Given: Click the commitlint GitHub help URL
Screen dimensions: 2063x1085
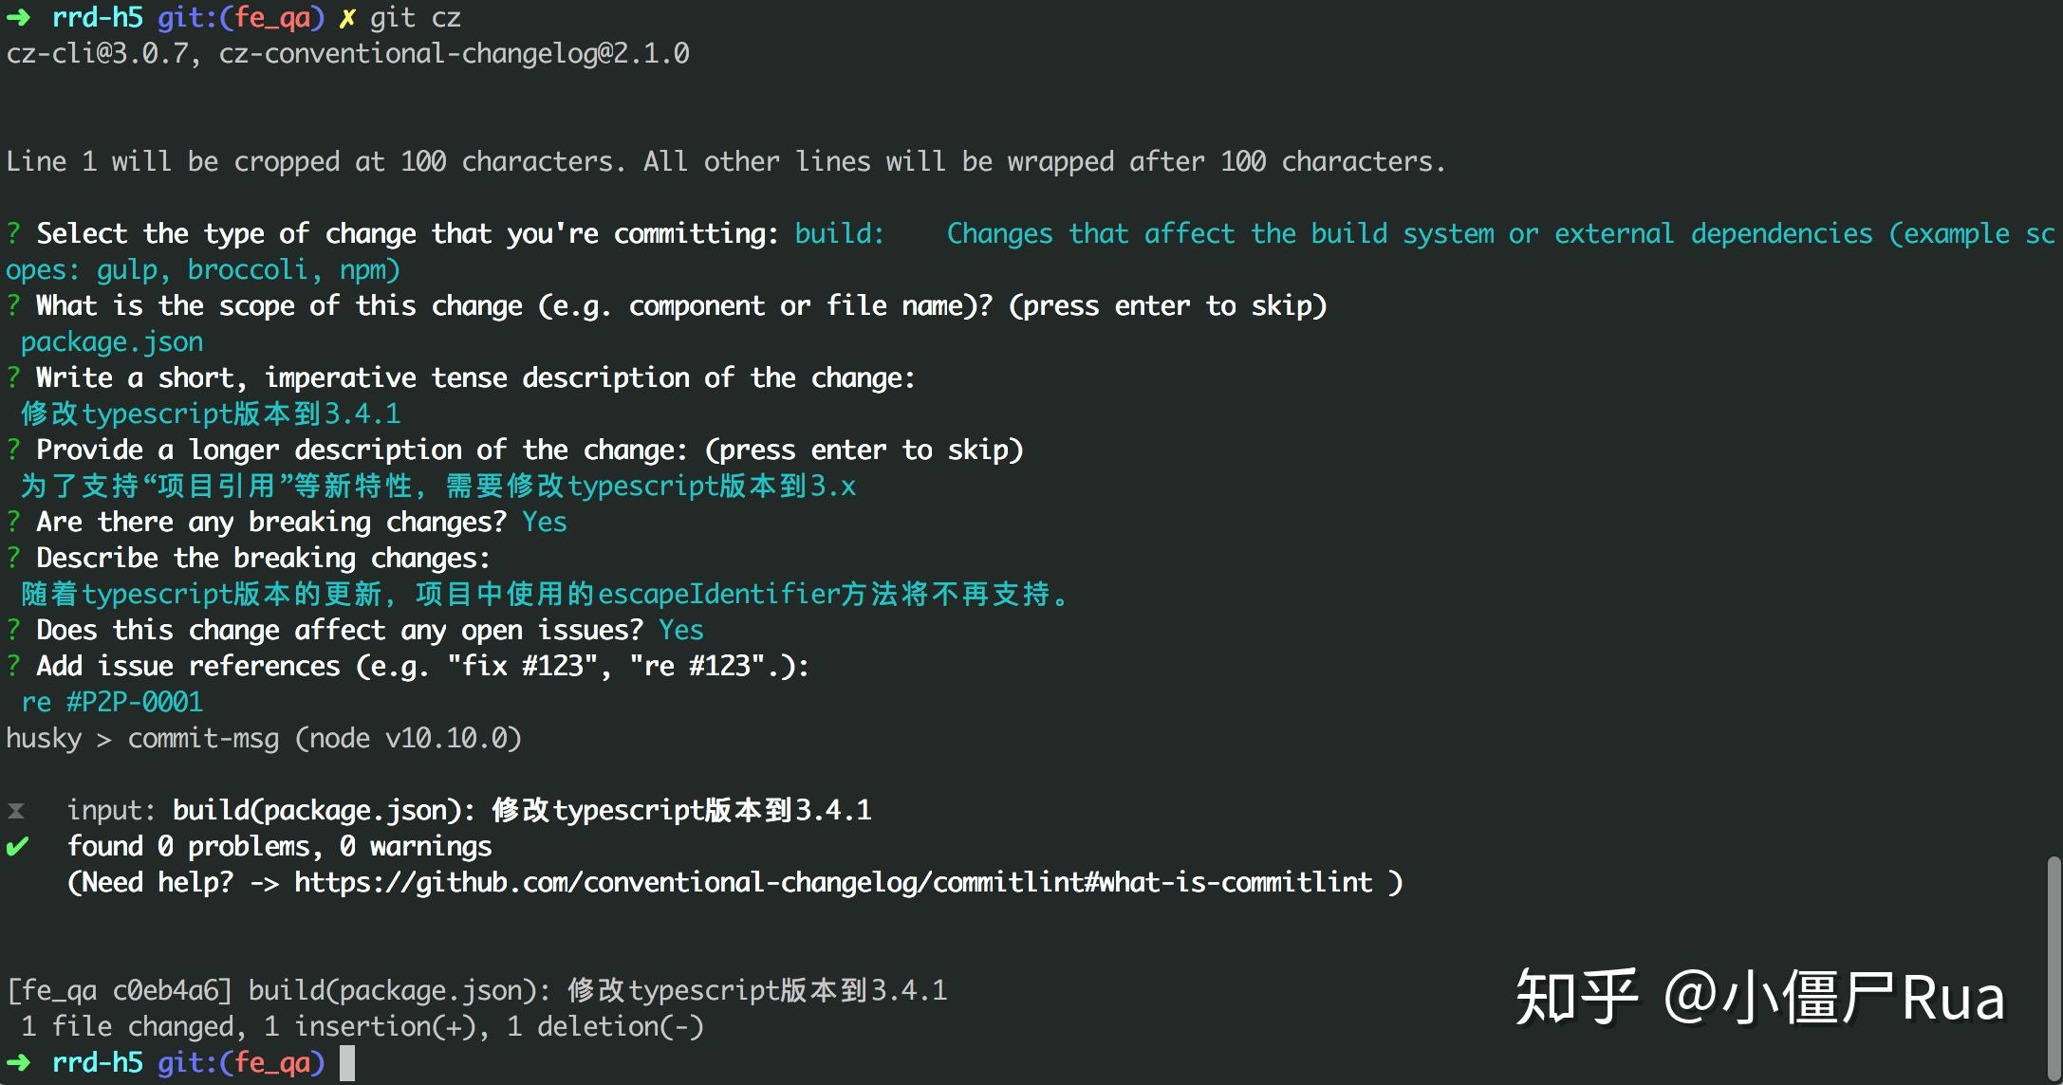Looking at the screenshot, I should [833, 882].
